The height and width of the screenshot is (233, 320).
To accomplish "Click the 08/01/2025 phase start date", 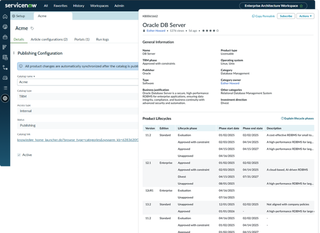I will pos(226,184).
